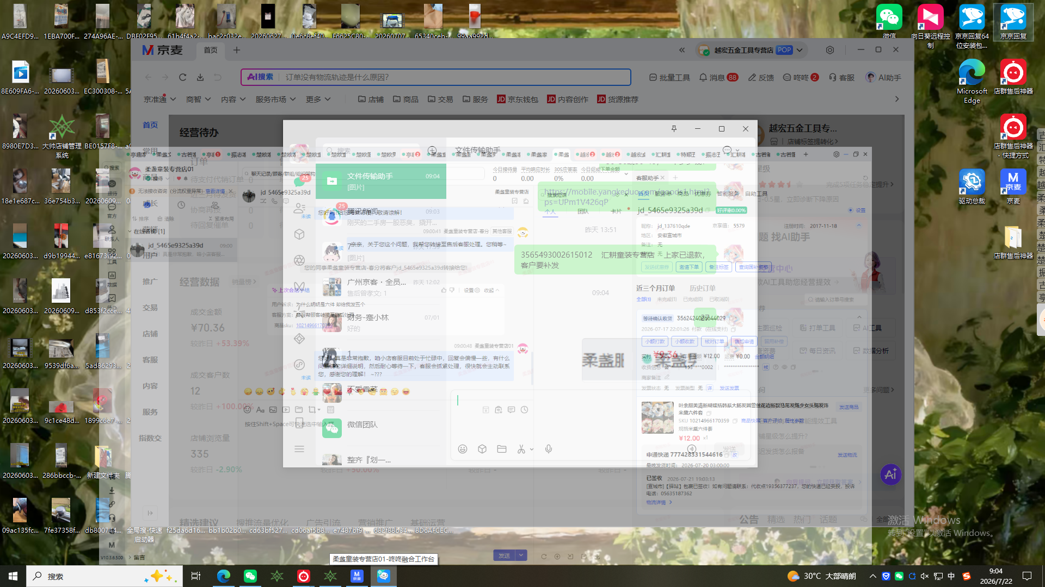This screenshot has height=587, width=1045.
Task: Open 咚咚 with 2 unread badge
Action: point(801,78)
